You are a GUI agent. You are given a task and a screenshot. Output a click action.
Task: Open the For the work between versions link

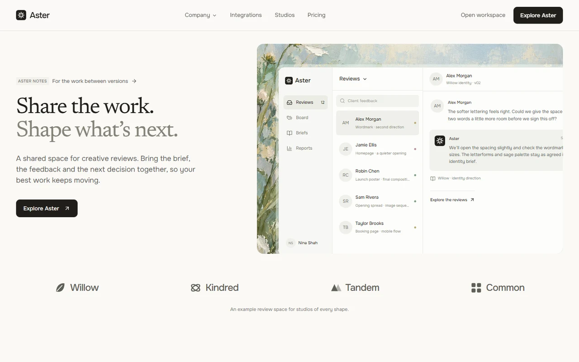(x=94, y=81)
